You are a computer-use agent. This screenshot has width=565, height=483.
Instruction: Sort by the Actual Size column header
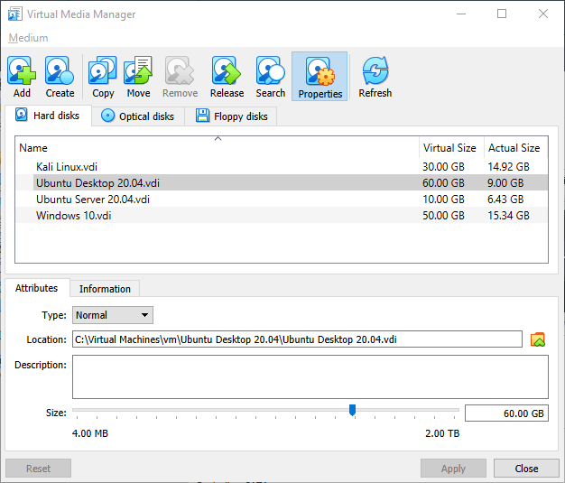coord(516,148)
